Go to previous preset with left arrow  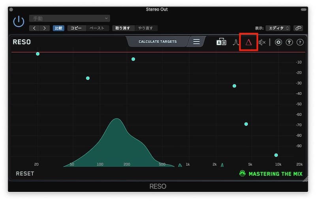[x=34, y=28]
